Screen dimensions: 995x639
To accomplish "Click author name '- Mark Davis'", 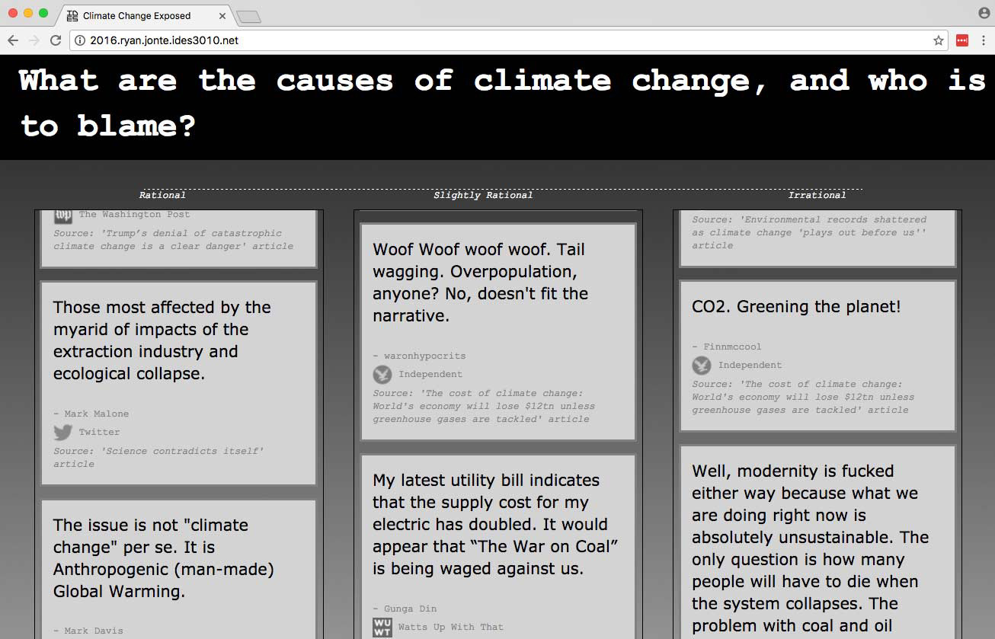I will point(88,631).
